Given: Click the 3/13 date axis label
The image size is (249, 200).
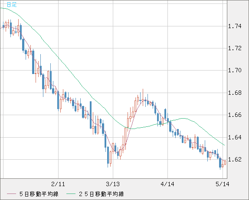Looking at the screenshot, I should tap(113, 184).
